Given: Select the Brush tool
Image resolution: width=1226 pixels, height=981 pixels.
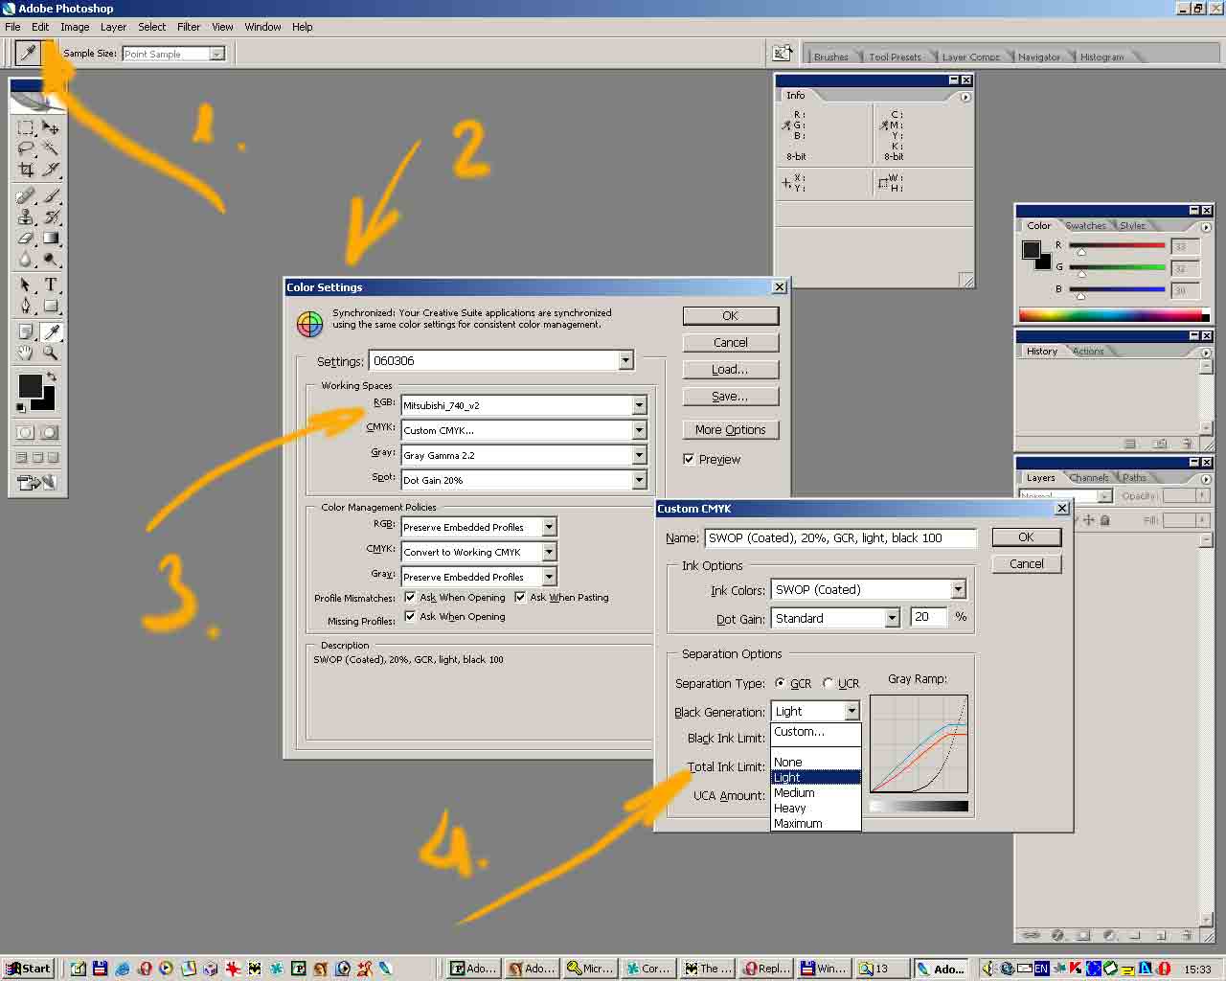Looking at the screenshot, I should click(50, 196).
